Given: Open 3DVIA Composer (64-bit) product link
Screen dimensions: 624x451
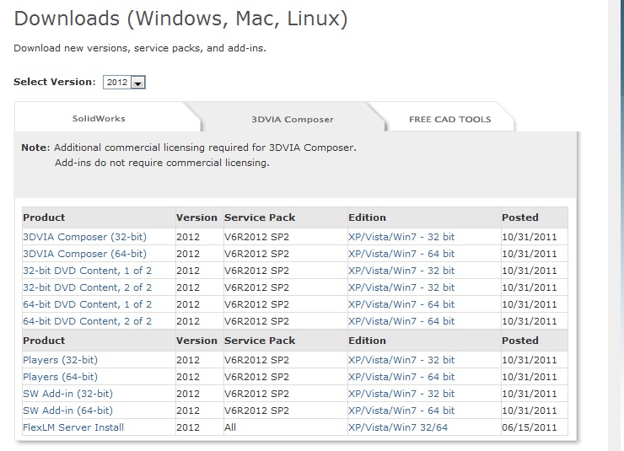Looking at the screenshot, I should click(x=85, y=254).
